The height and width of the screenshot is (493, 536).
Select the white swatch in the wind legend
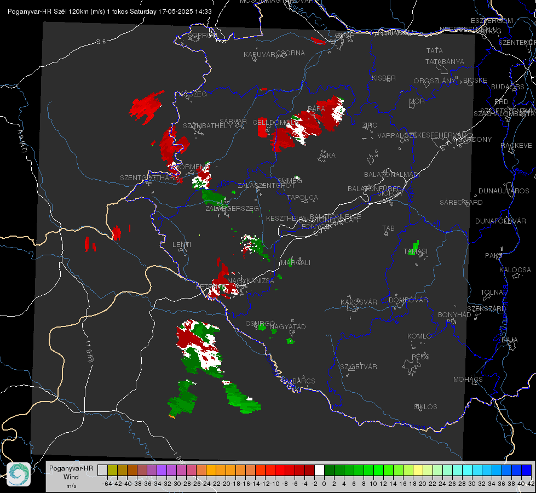[319, 471]
